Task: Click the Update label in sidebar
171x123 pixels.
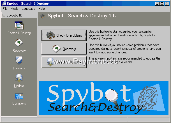Action: (x=19, y=86)
